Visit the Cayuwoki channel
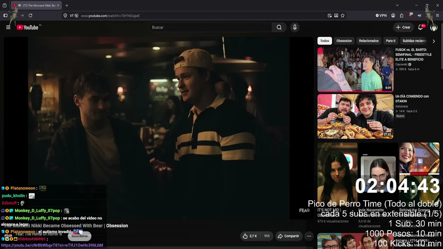The width and height of the screenshot is (443, 249). 401,64
